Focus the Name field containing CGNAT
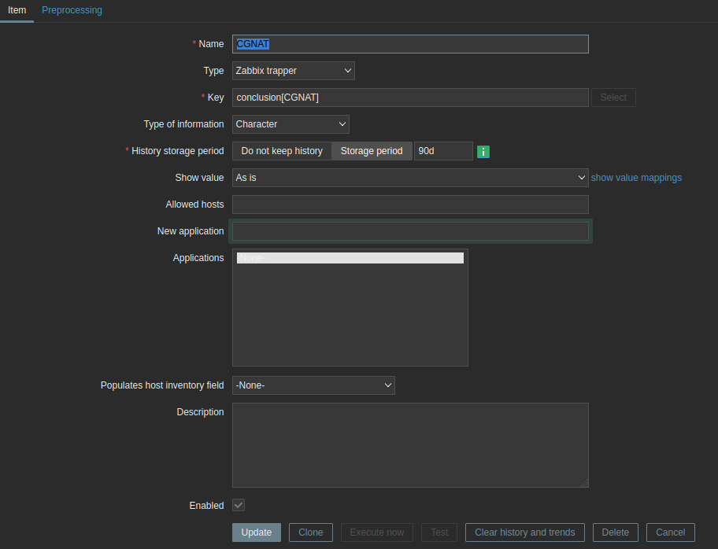 [x=409, y=44]
